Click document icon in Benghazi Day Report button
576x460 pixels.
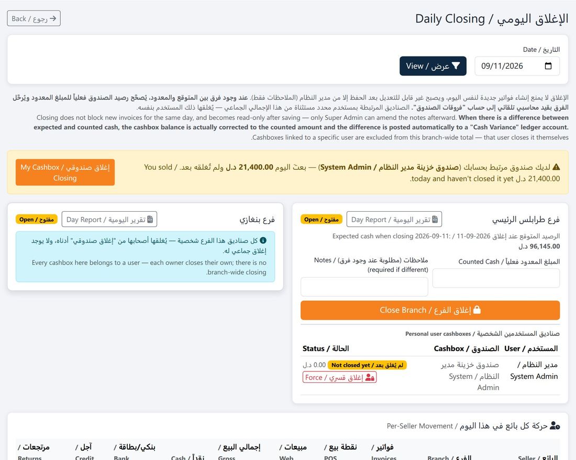[150, 220]
